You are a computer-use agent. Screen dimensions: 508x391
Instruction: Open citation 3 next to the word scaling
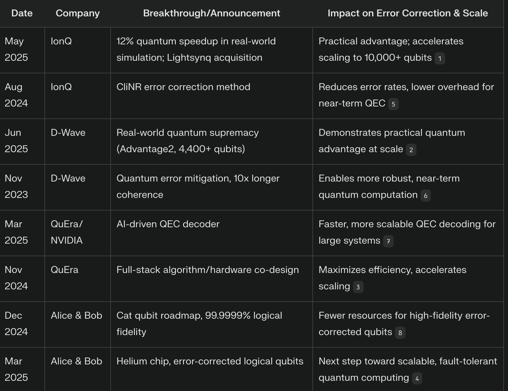[x=358, y=287]
